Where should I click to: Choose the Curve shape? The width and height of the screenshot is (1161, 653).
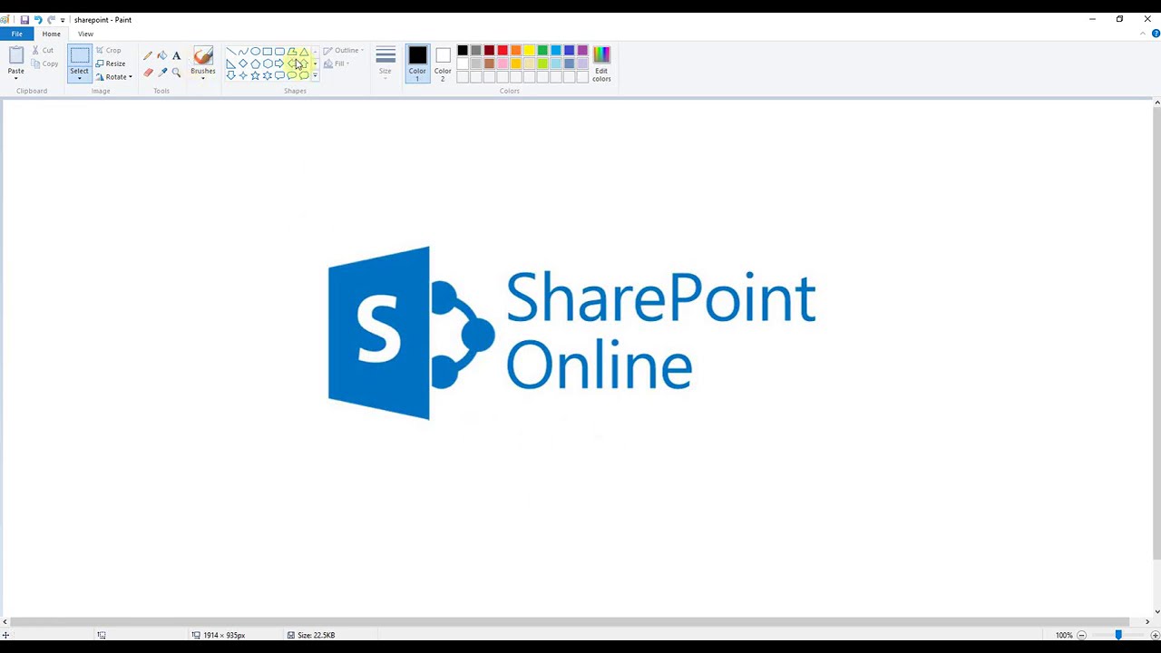click(243, 51)
